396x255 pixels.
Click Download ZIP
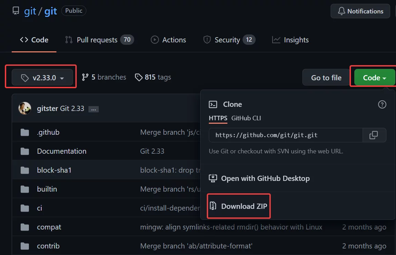[238, 206]
